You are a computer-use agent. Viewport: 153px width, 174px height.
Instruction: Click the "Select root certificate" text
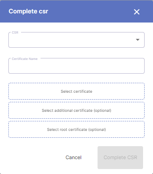[x=67, y=129]
